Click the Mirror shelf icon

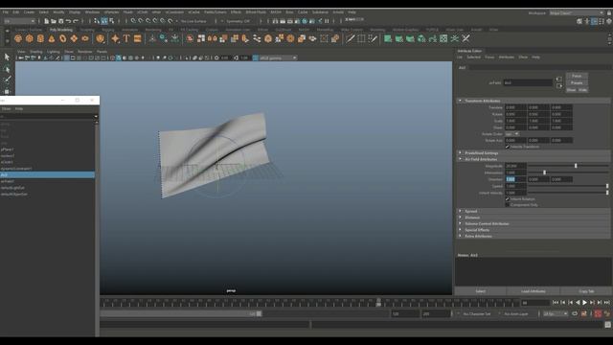tap(213, 38)
